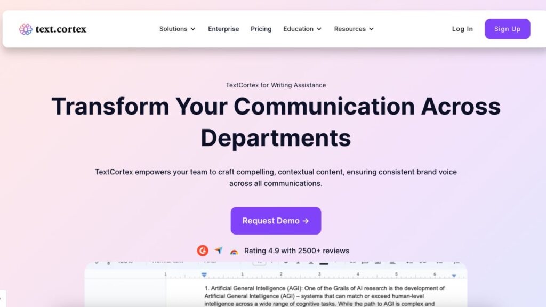Image resolution: width=546 pixels, height=307 pixels.
Task: Click the Log In link
Action: pyautogui.click(x=462, y=29)
